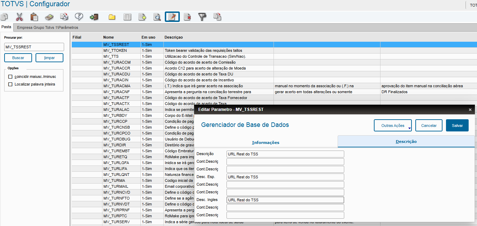The height and width of the screenshot is (226, 477).
Task: Select the MV_TTOKEN row
Action: click(274, 50)
